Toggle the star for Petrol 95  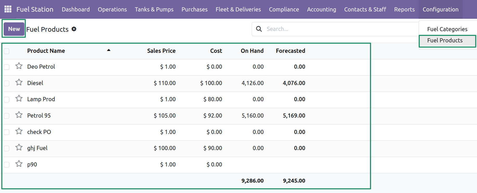click(x=19, y=115)
